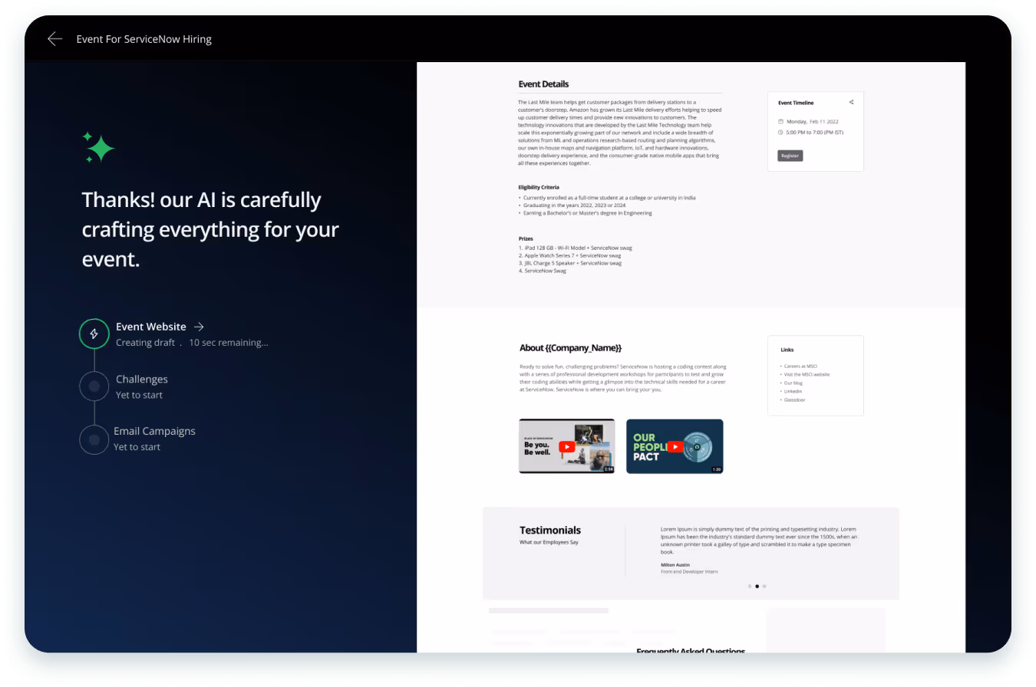Screen dimensions: 1036x687
Task: Open the Careers at MSCI link
Action: pos(800,367)
